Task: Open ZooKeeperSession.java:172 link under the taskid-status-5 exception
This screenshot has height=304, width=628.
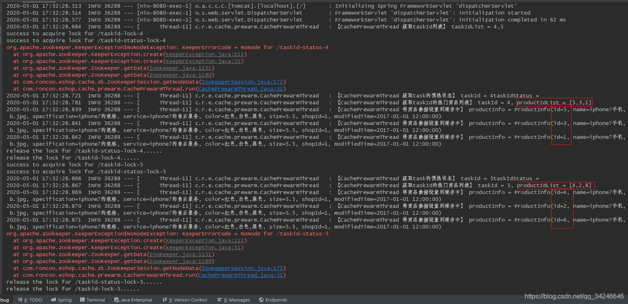Action: [242, 268]
